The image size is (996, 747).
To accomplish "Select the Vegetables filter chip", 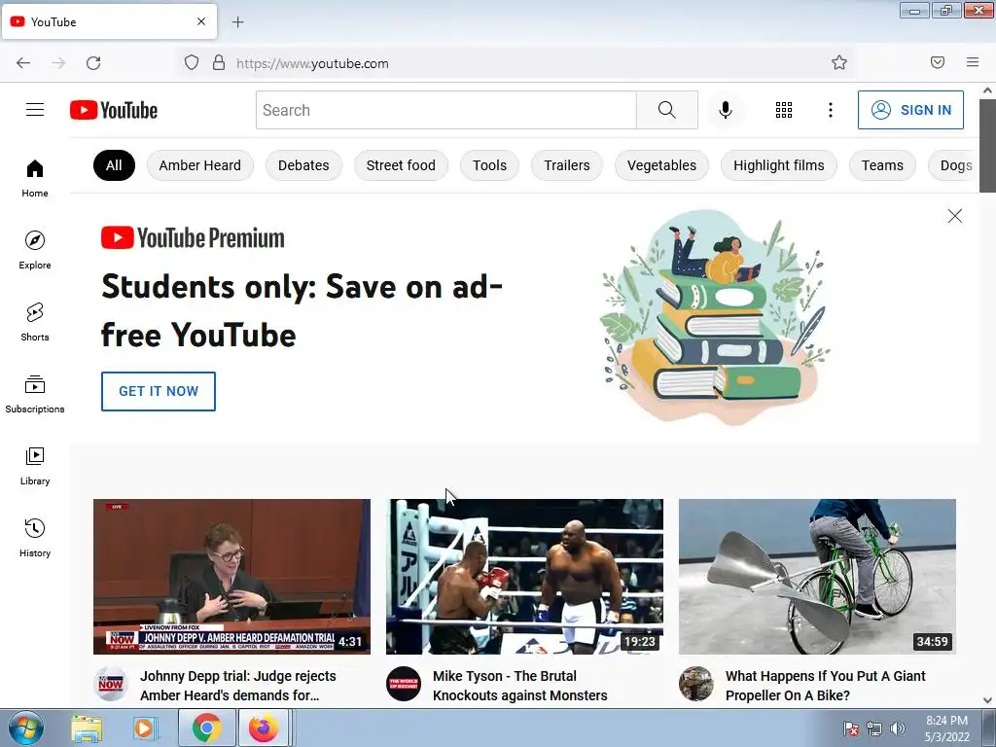I will click(661, 165).
